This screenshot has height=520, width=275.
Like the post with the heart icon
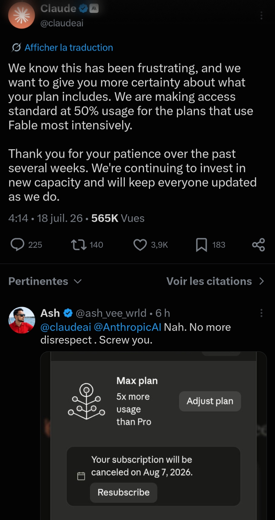click(x=140, y=245)
